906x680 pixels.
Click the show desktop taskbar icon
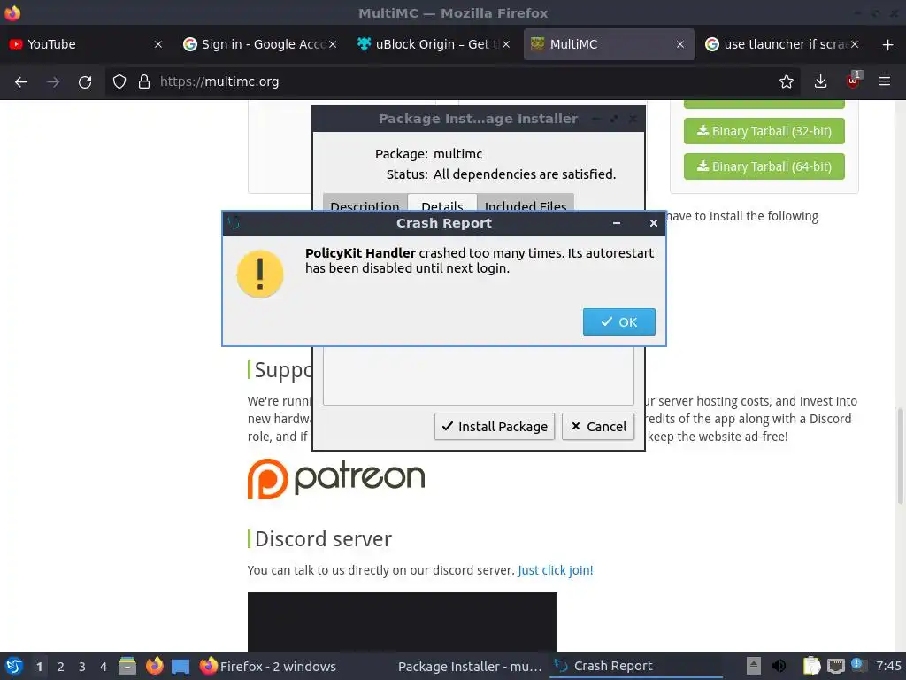(180, 667)
